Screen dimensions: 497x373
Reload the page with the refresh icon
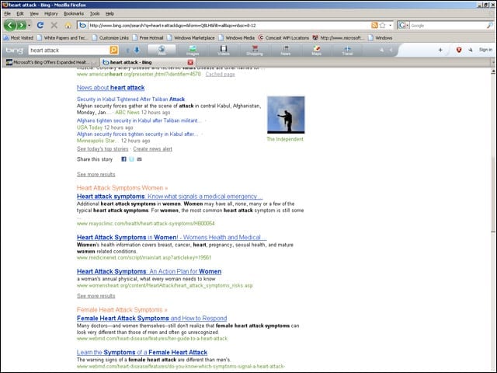(40, 25)
